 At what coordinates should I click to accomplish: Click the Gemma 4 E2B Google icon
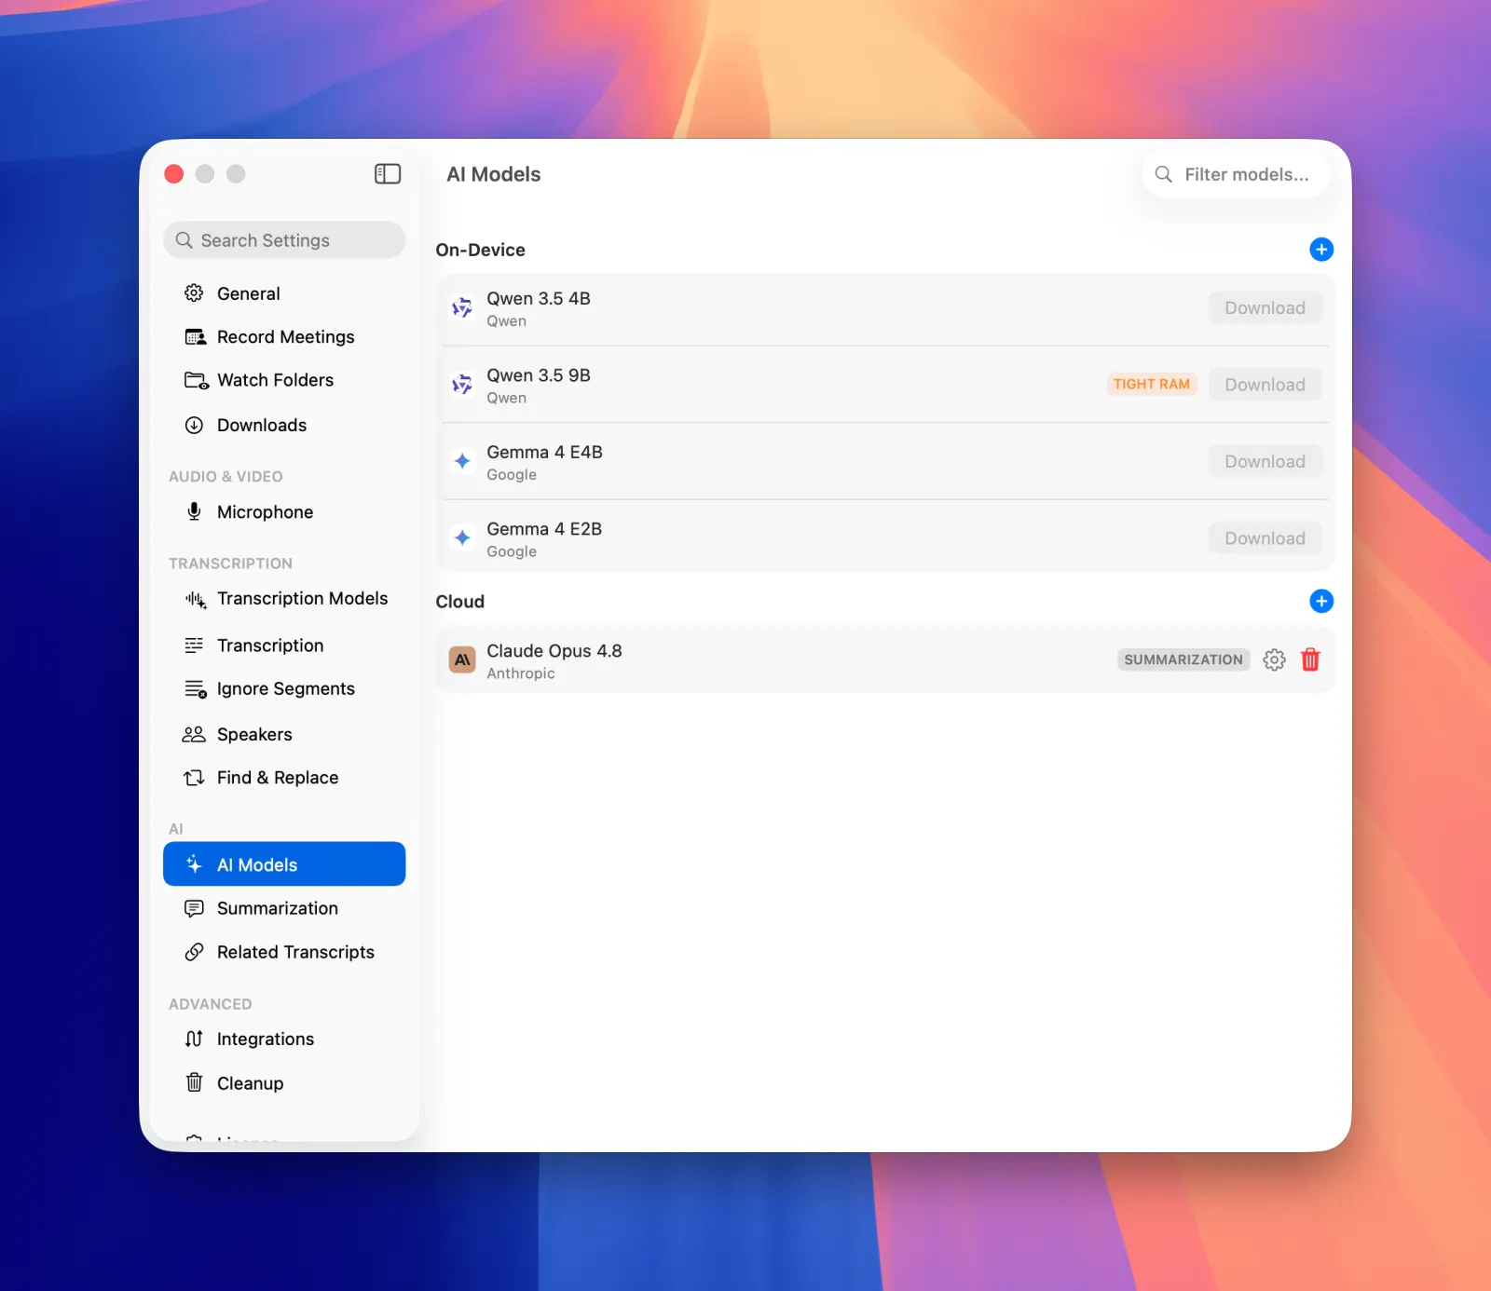(462, 538)
